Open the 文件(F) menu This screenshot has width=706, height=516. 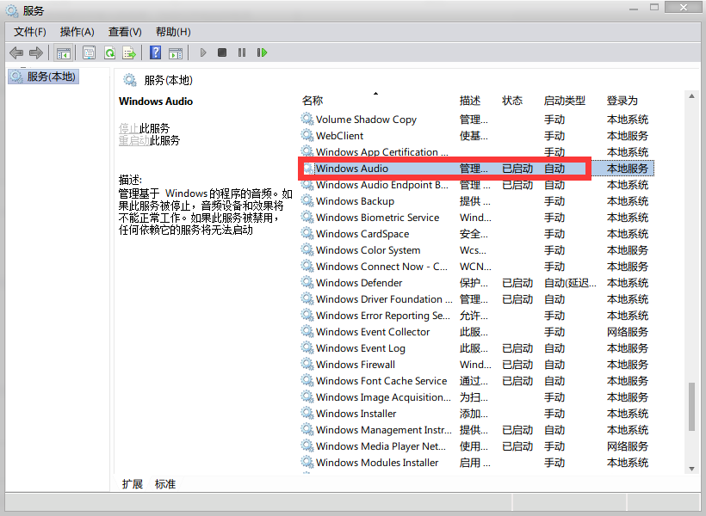30,32
